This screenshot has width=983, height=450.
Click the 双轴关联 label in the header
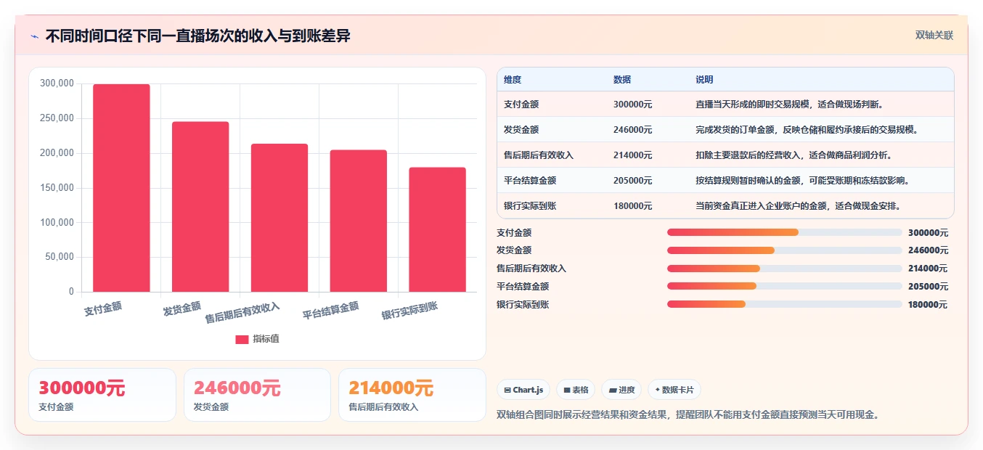click(x=934, y=36)
